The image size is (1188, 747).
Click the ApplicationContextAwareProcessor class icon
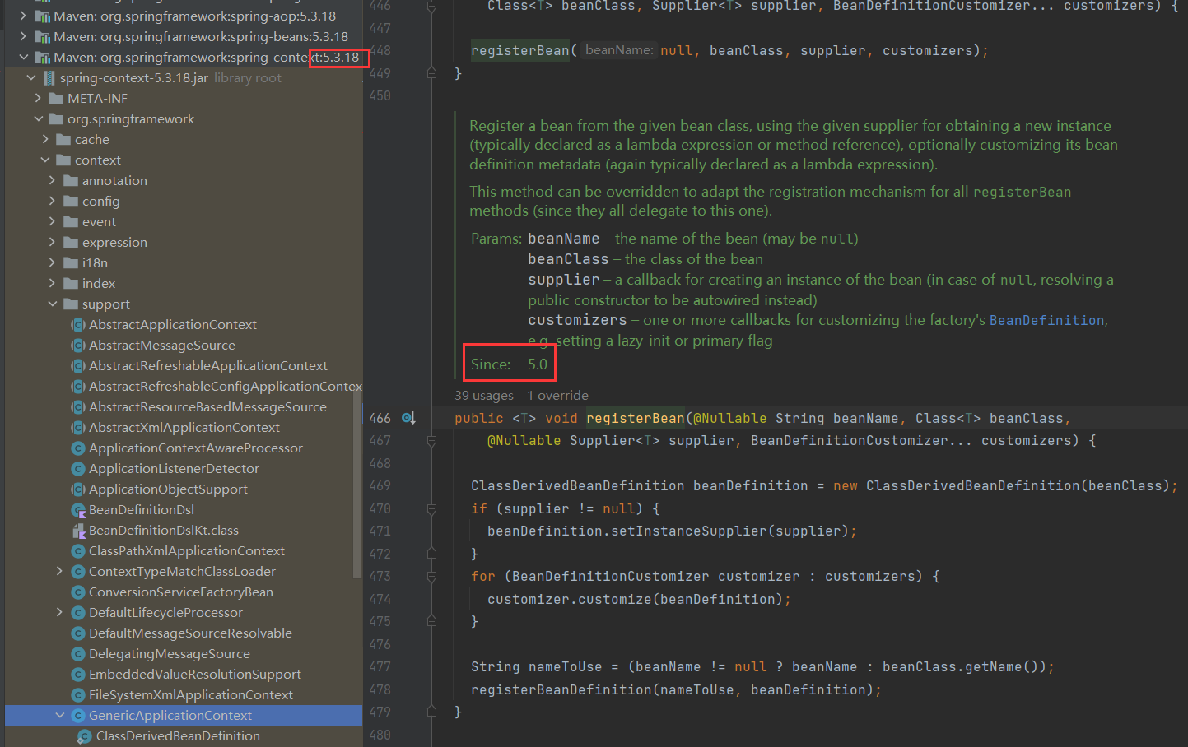(78, 448)
